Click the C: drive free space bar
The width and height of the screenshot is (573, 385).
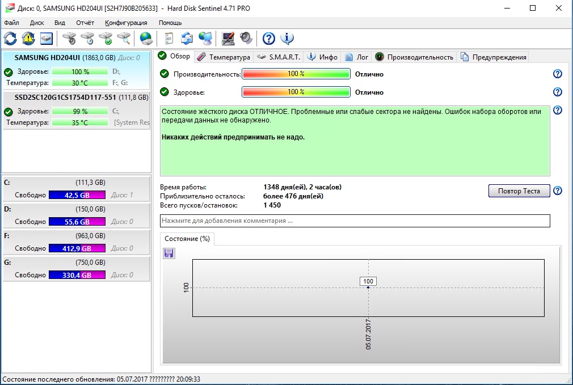click(77, 195)
